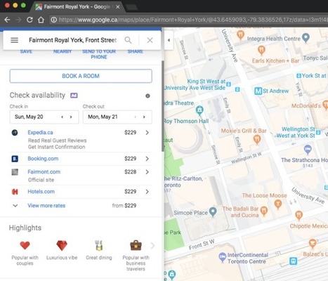Open availability info icon
The width and height of the screenshot is (328, 281).
tap(147, 96)
